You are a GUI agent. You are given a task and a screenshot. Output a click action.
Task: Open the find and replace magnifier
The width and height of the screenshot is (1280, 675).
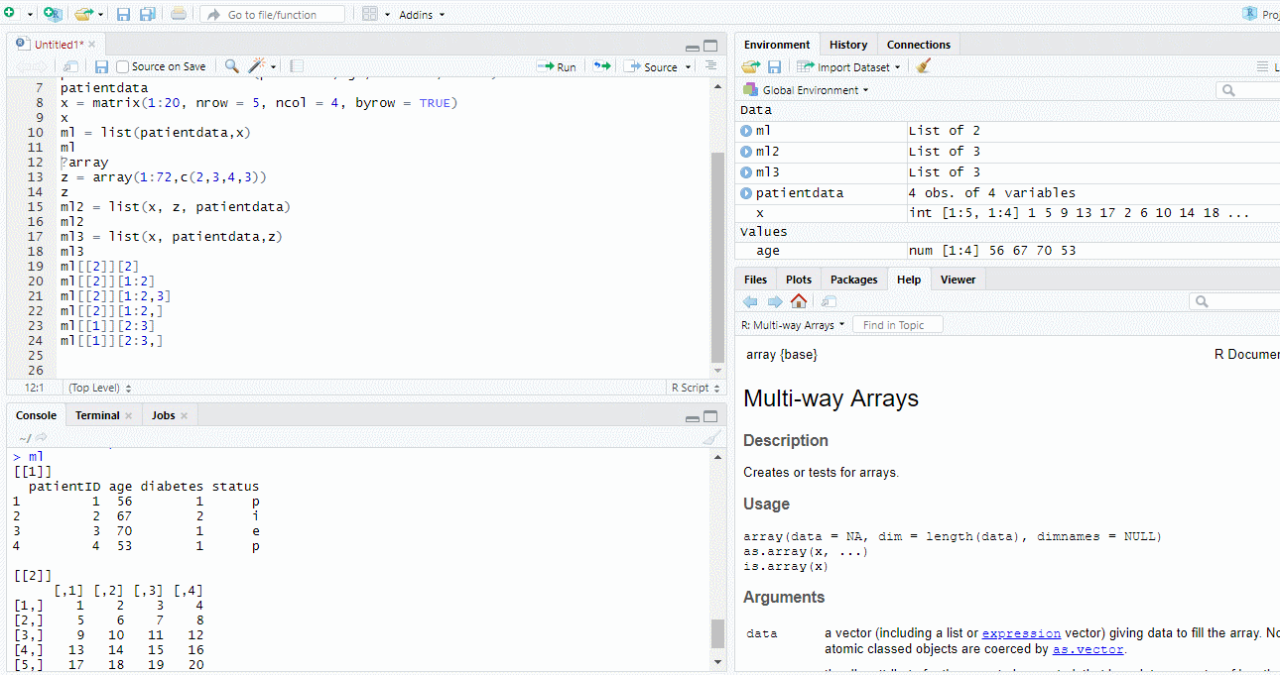[x=231, y=66]
